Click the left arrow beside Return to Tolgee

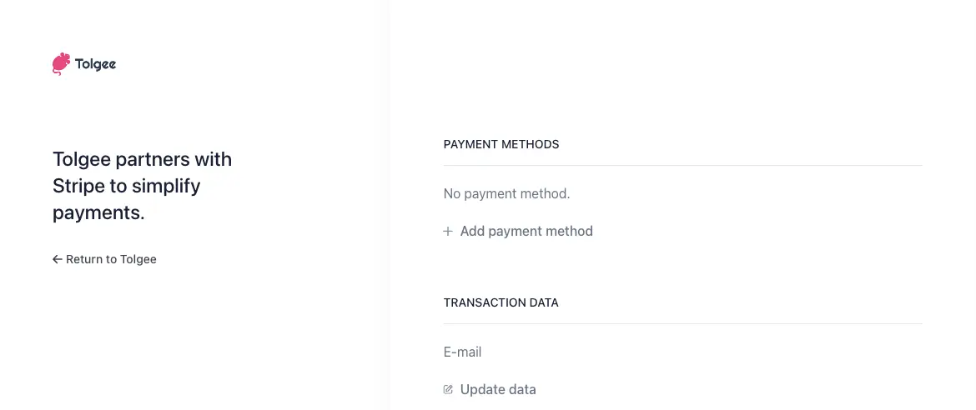click(58, 259)
